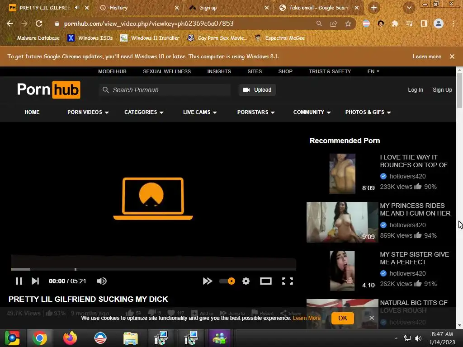Click the fast-forward double arrow icon
This screenshot has height=347, width=463.
click(x=208, y=281)
